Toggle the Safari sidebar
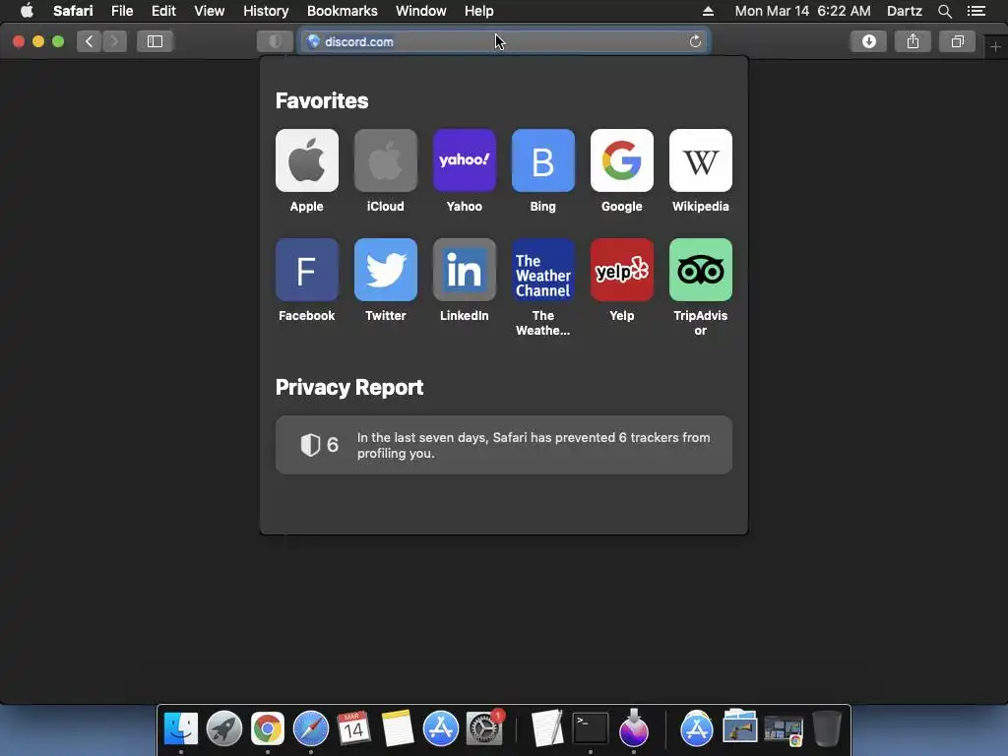This screenshot has height=756, width=1008. (155, 41)
